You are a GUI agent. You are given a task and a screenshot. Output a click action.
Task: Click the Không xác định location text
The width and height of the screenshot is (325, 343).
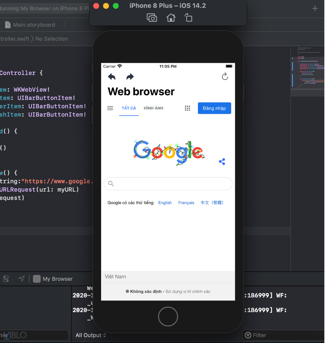click(x=146, y=292)
